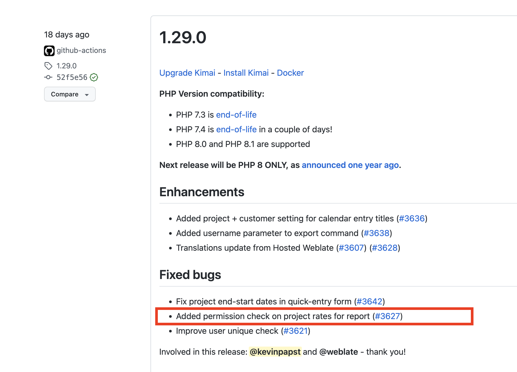Open the highlighted issue #3627
The image size is (517, 372).
click(388, 316)
